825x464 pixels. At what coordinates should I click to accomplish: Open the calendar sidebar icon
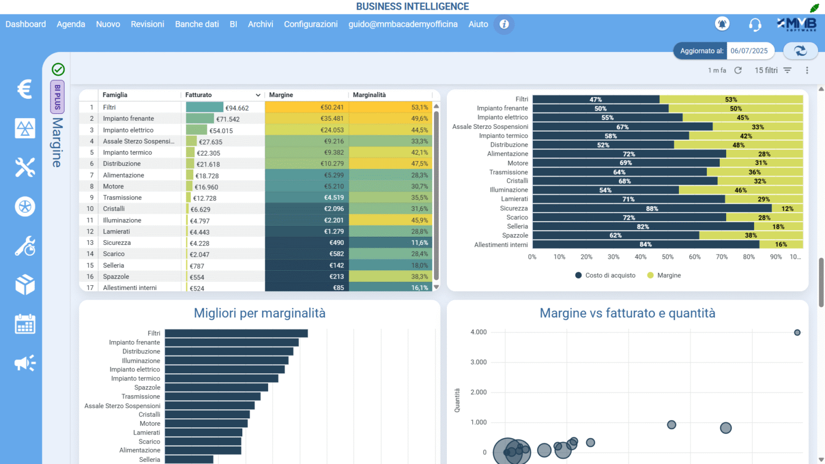pyautogui.click(x=25, y=324)
